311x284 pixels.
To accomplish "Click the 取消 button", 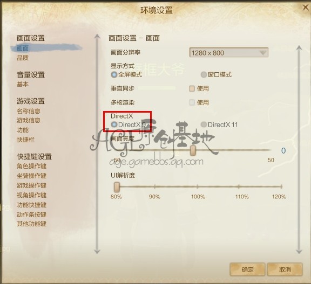I will [x=285, y=269].
